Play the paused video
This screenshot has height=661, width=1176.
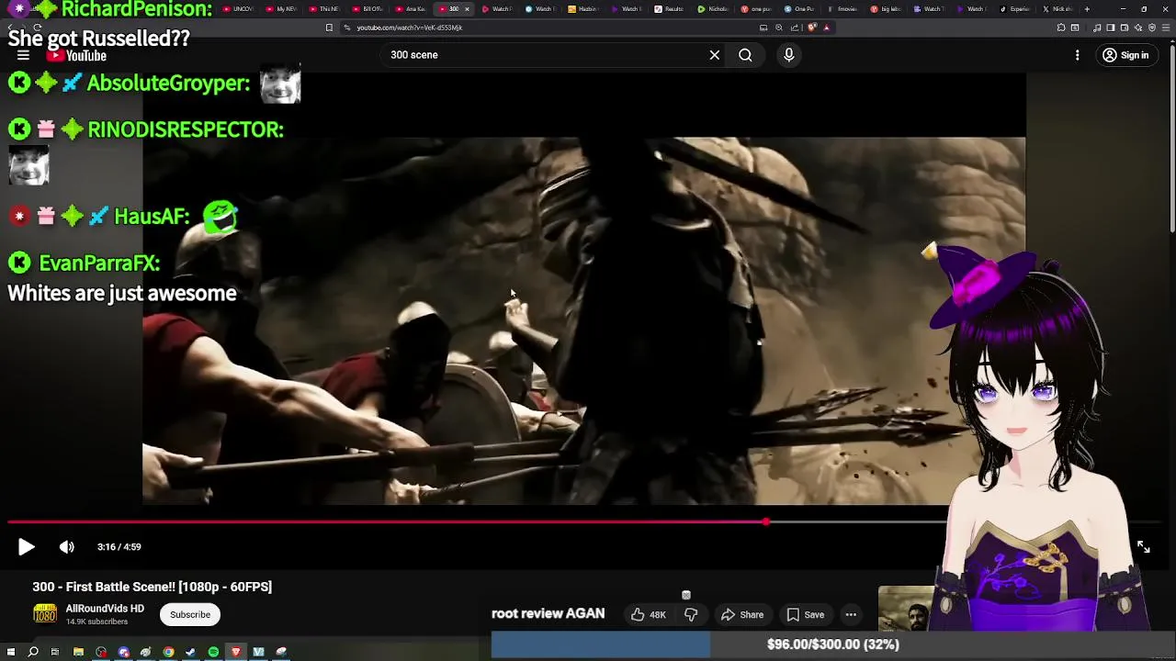26,547
